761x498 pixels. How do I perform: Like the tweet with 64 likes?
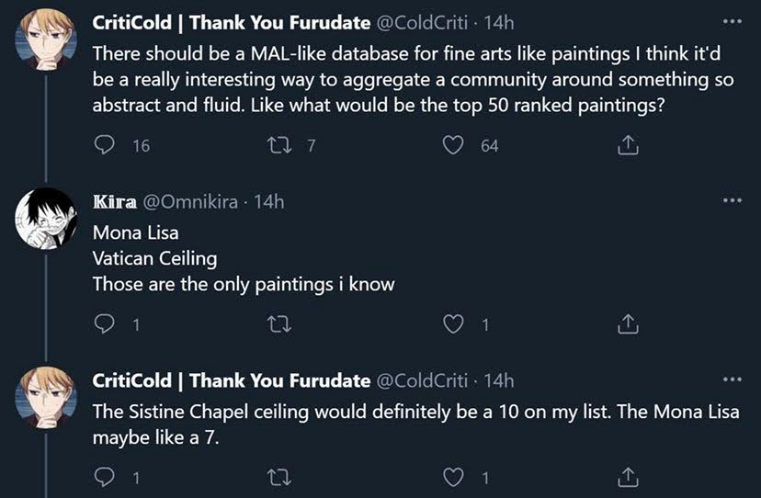452,145
